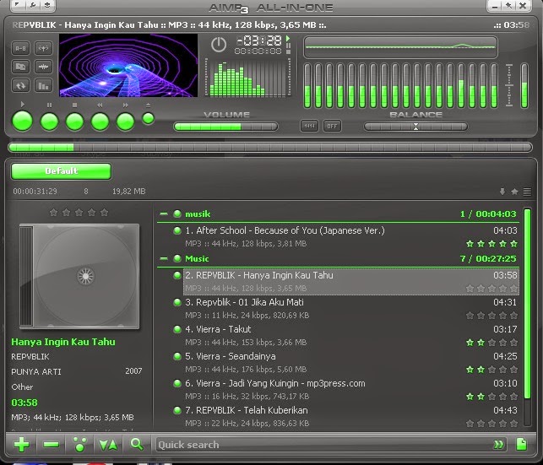Screen dimensions: 543x465
Task: Click the -03:28 time display
Action: click(x=259, y=41)
